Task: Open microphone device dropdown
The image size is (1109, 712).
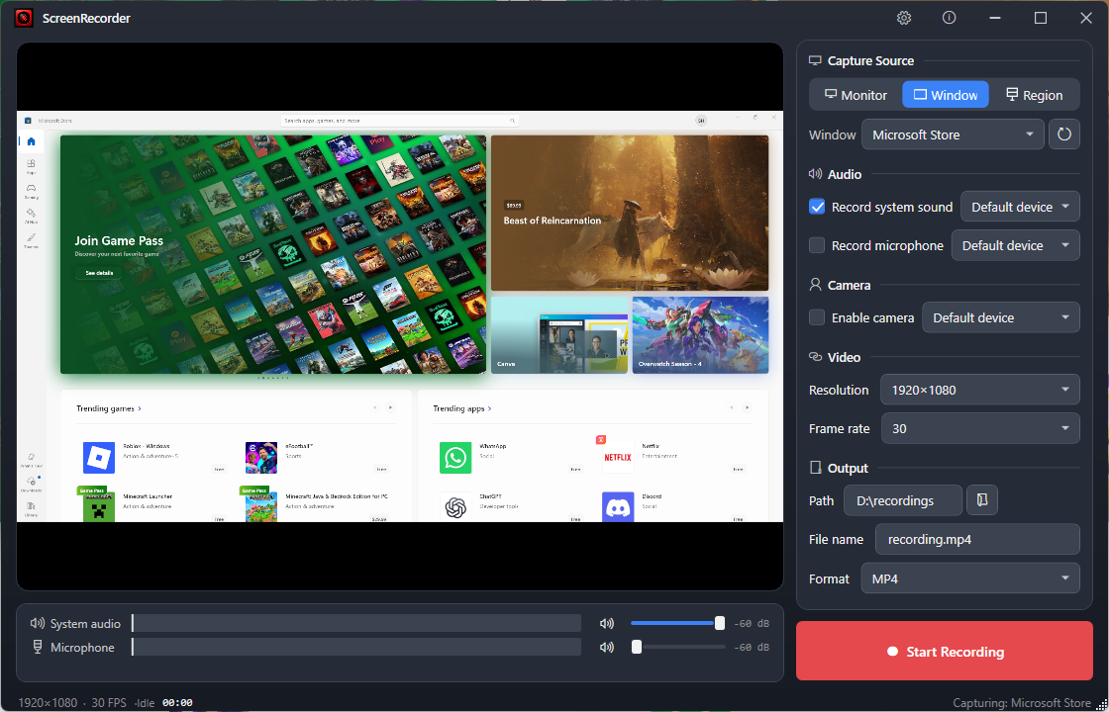Action: click(x=1016, y=245)
